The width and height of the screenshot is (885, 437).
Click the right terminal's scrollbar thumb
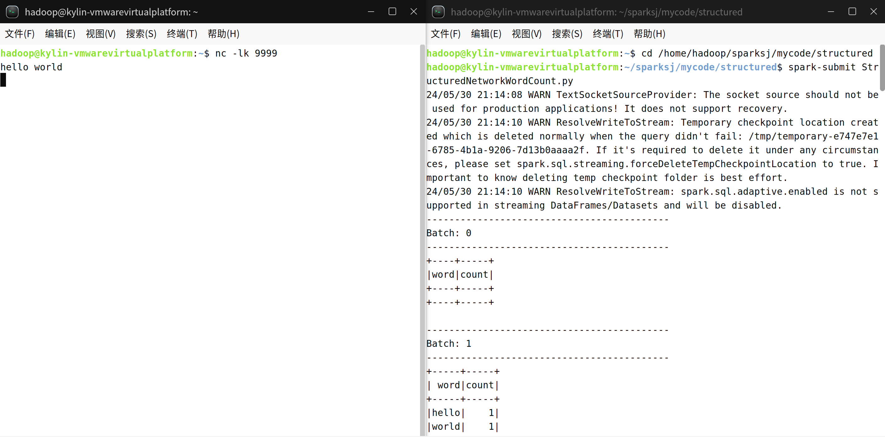[x=882, y=67]
